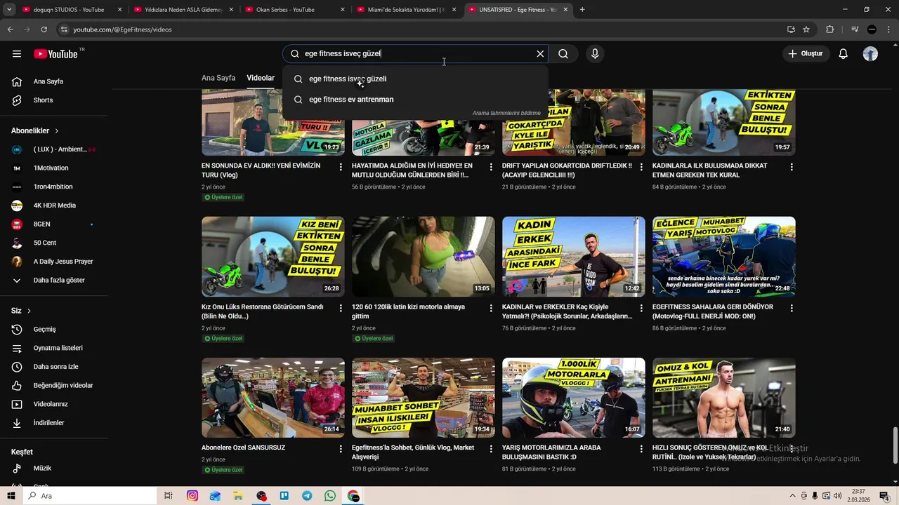This screenshot has height=505, width=899.
Task: Click 'Arama tahminlerini bildirme' link
Action: tap(506, 113)
